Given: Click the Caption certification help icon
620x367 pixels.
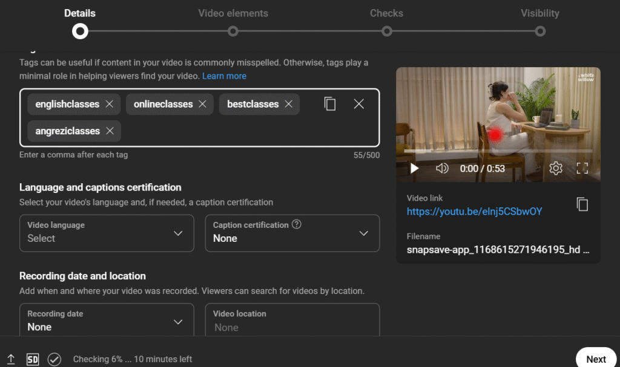Looking at the screenshot, I should coord(297,224).
